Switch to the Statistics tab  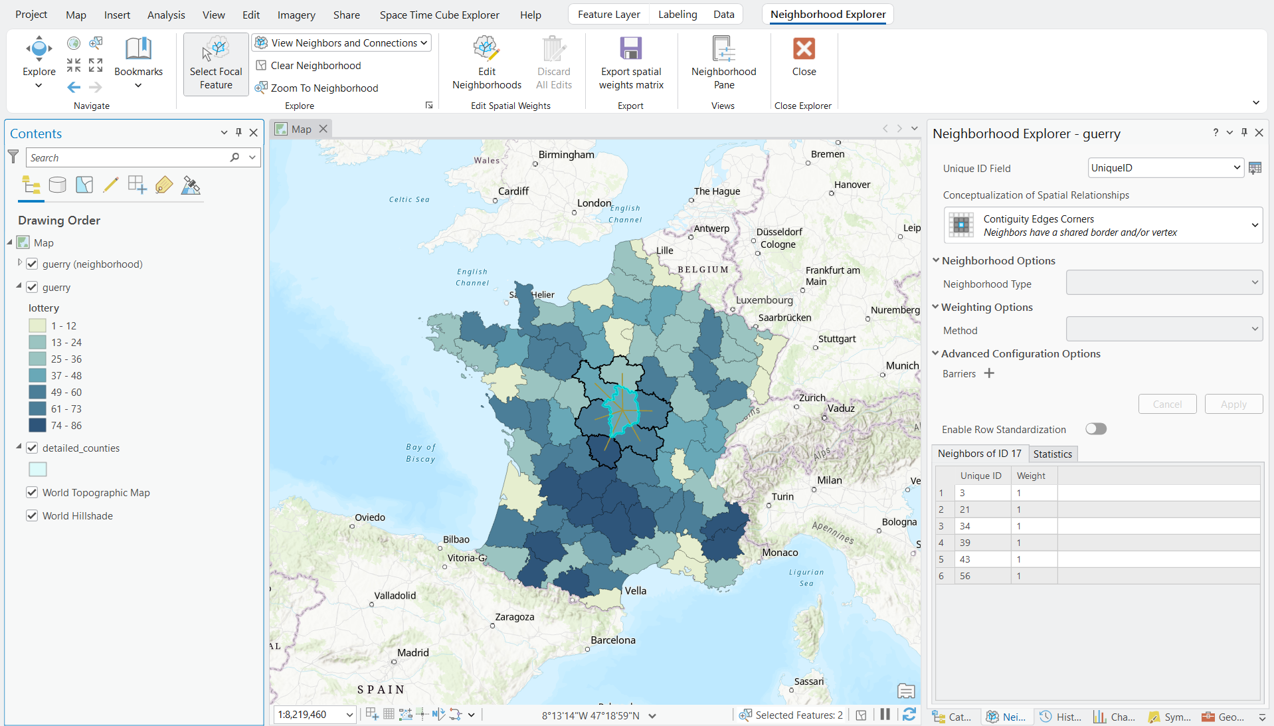pos(1052,454)
